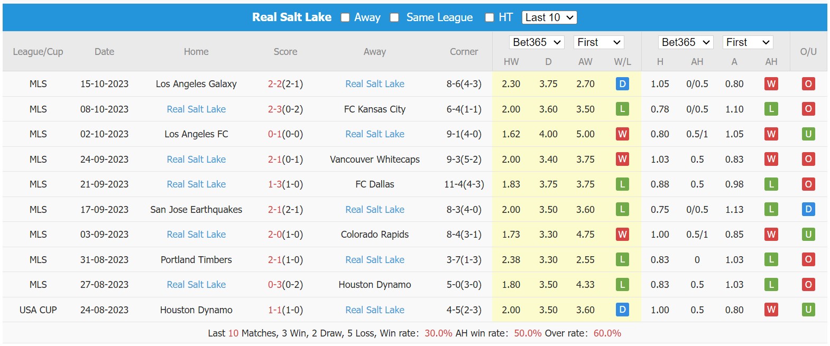830x346 pixels.
Task: Open the Last 10 matches dropdown
Action: tap(549, 17)
